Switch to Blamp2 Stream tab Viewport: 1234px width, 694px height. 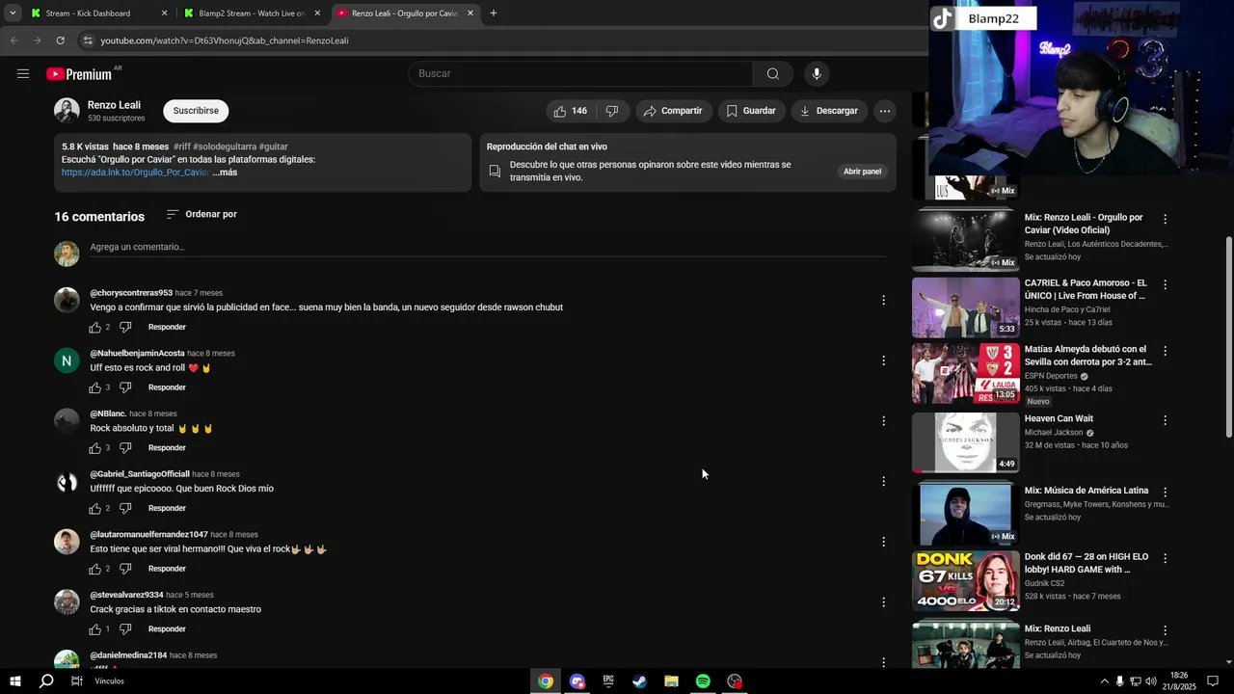pos(252,13)
